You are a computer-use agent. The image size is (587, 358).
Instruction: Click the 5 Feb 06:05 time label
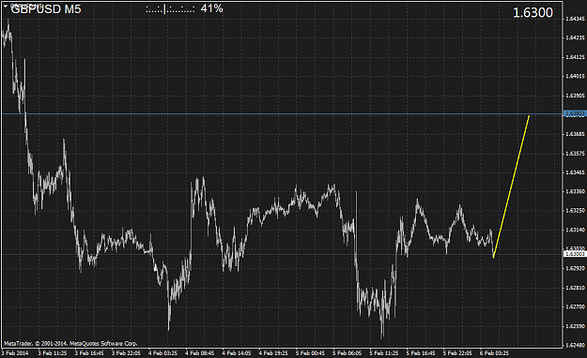pos(347,353)
